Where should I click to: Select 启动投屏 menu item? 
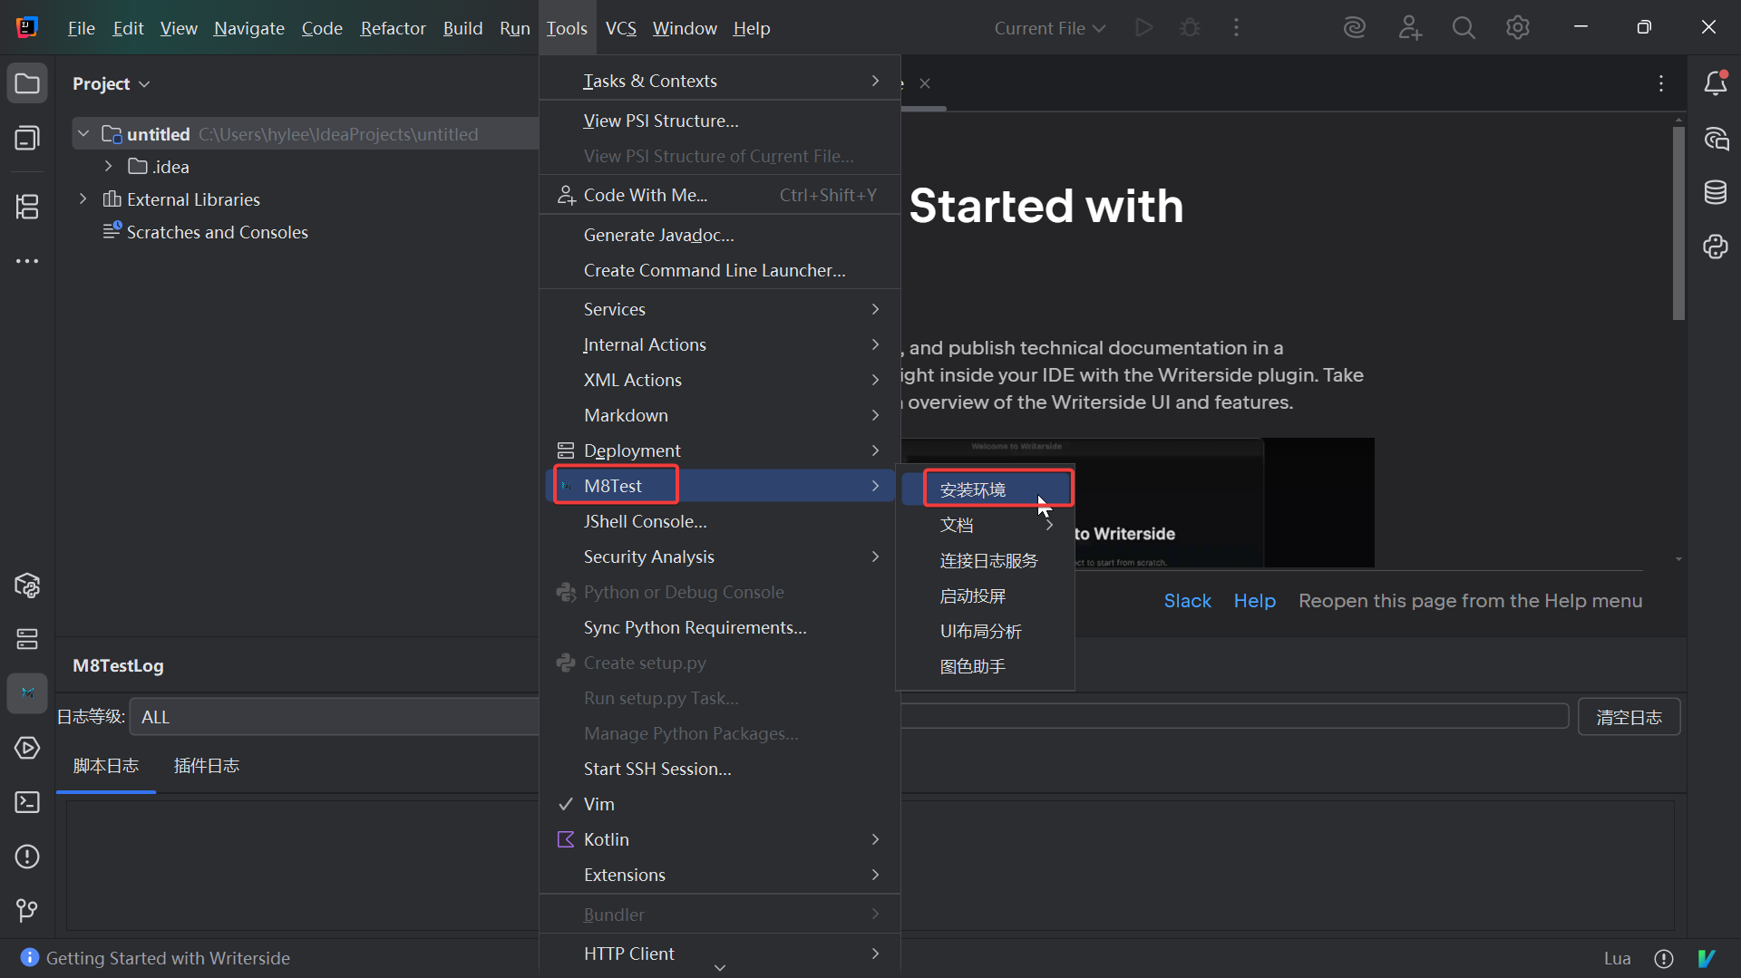986,596
